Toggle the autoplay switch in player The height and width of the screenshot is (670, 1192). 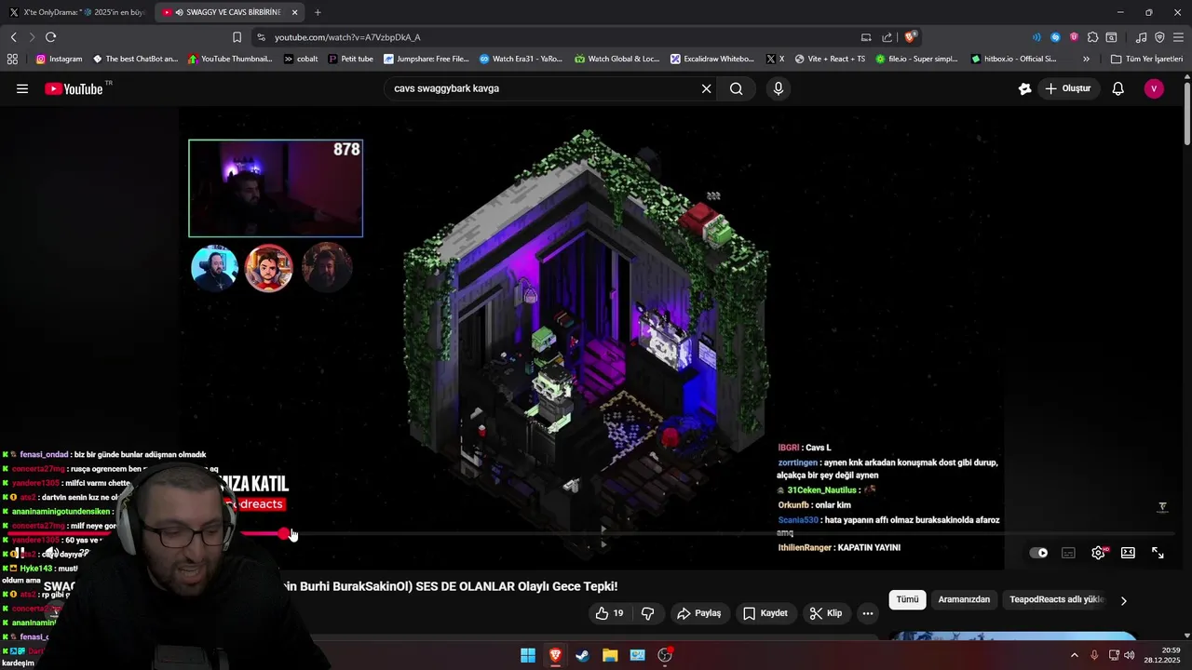[x=1038, y=553]
